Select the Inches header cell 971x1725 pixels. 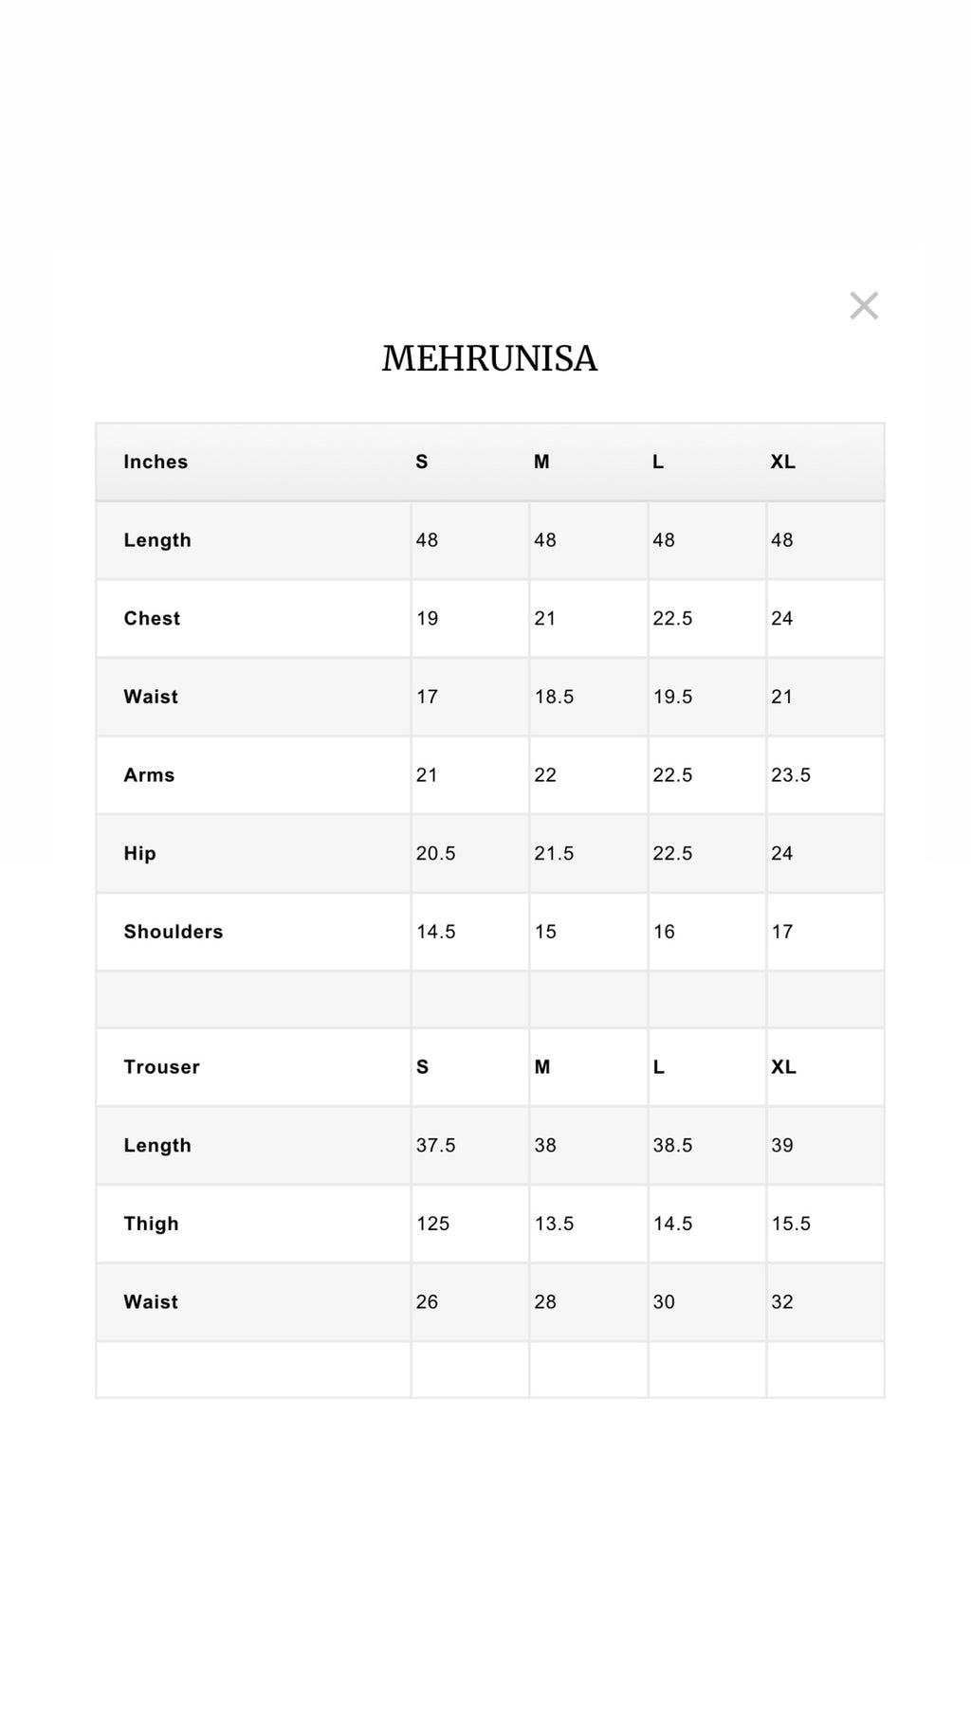point(156,462)
